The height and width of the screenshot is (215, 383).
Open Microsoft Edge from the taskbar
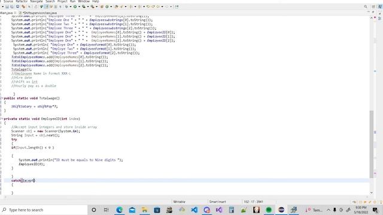click(x=120, y=210)
